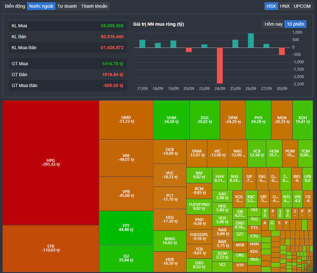
Task: Click the VIC -13.90 tỷ cell
Action: coord(218,153)
